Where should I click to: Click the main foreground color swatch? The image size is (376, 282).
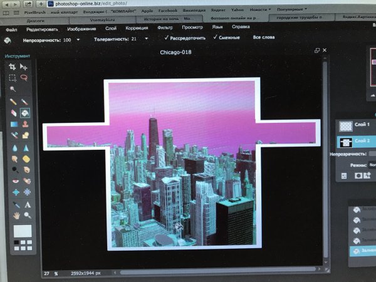[x=21, y=231]
